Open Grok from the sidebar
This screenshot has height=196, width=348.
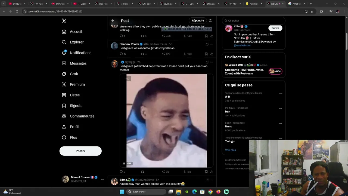pyautogui.click(x=70, y=74)
